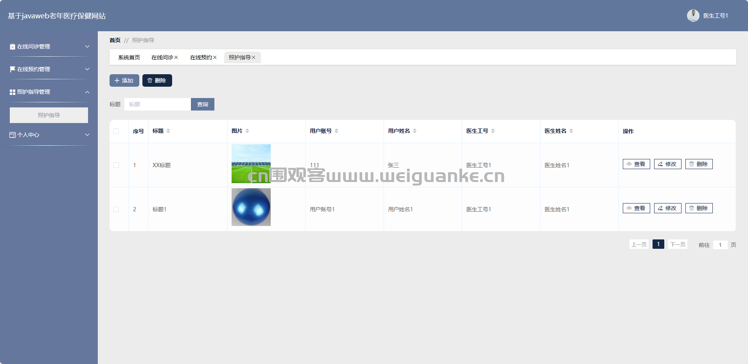Sort by the 医生工号 column arrows

click(x=493, y=131)
